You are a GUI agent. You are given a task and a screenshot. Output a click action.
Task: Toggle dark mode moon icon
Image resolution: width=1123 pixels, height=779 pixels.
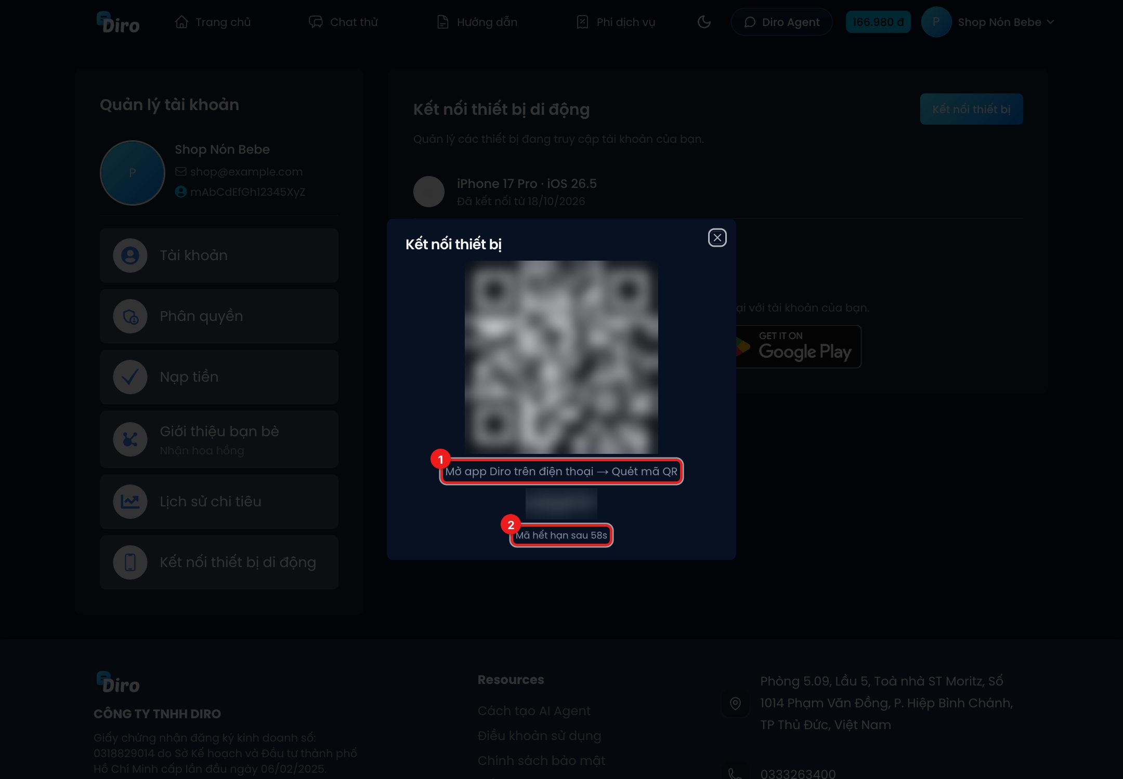pos(704,22)
